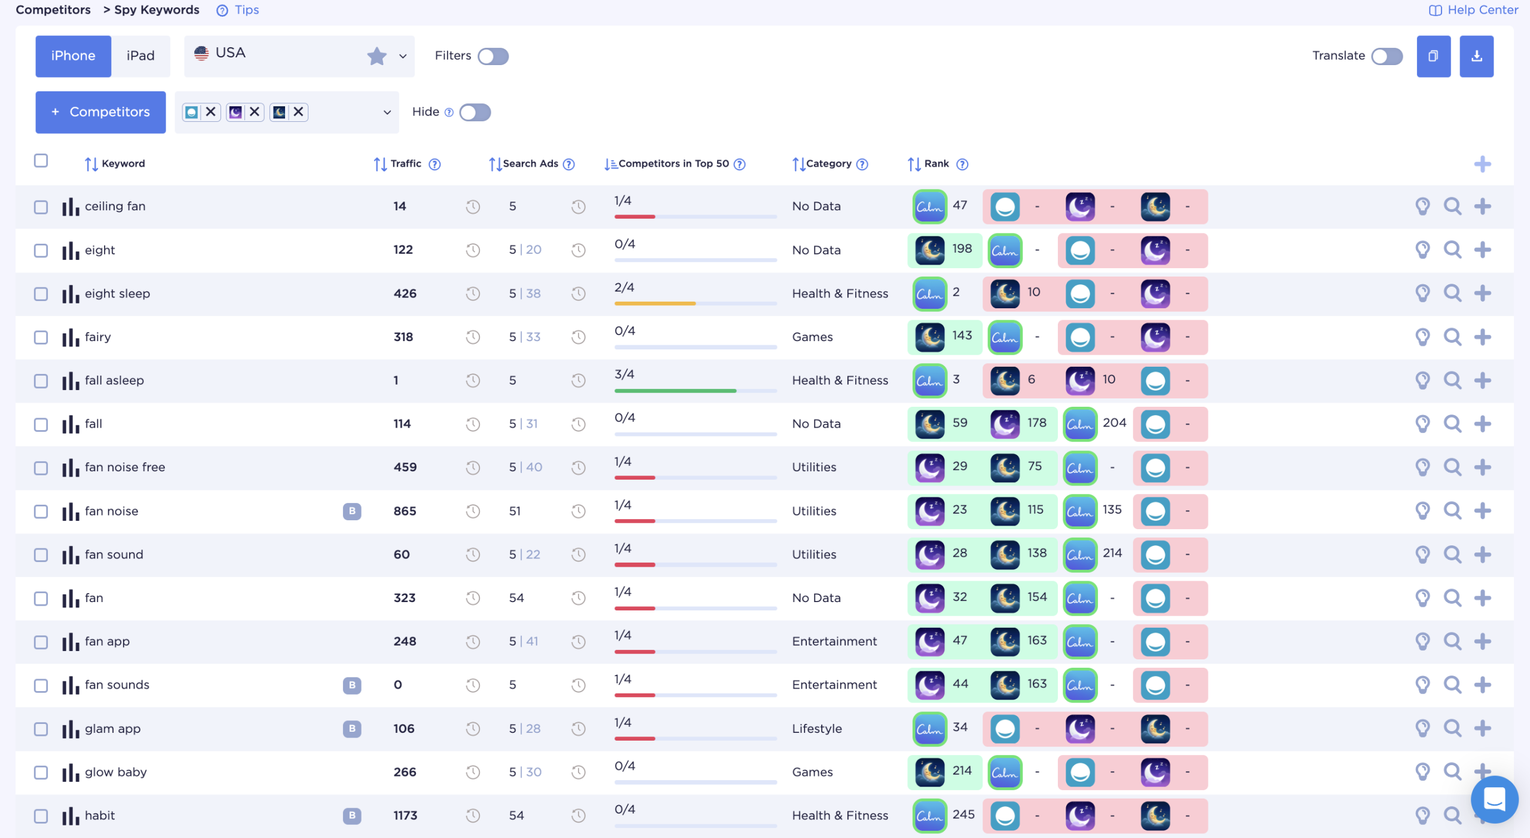The height and width of the screenshot is (838, 1530).
Task: Click magnifier search icon in eight row
Action: (x=1452, y=250)
